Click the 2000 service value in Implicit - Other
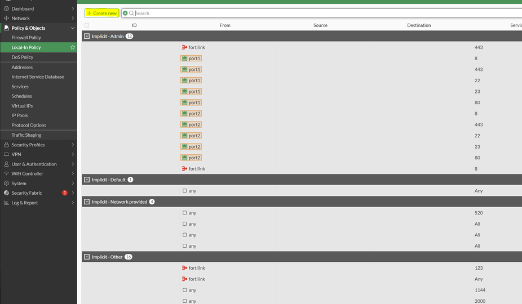This screenshot has height=304, width=522. click(x=480, y=301)
